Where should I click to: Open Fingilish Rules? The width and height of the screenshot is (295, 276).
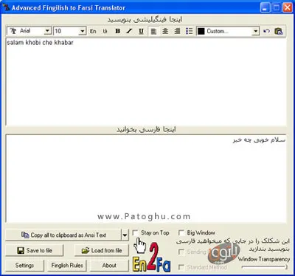tap(67, 266)
